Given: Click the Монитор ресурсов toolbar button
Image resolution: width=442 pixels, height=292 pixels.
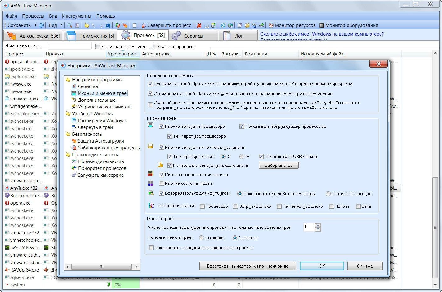Looking at the screenshot, I should [292, 25].
